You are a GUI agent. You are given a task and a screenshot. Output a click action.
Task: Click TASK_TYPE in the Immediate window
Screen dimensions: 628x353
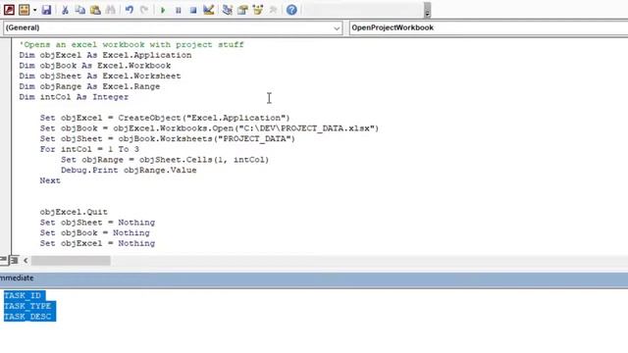click(27, 306)
